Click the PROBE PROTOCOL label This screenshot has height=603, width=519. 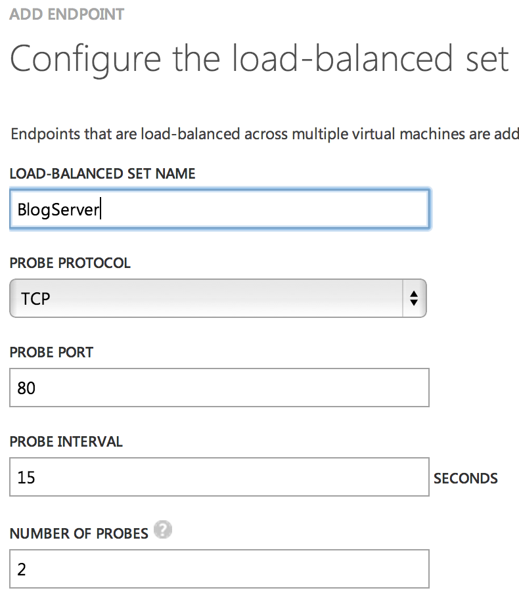[x=70, y=263]
